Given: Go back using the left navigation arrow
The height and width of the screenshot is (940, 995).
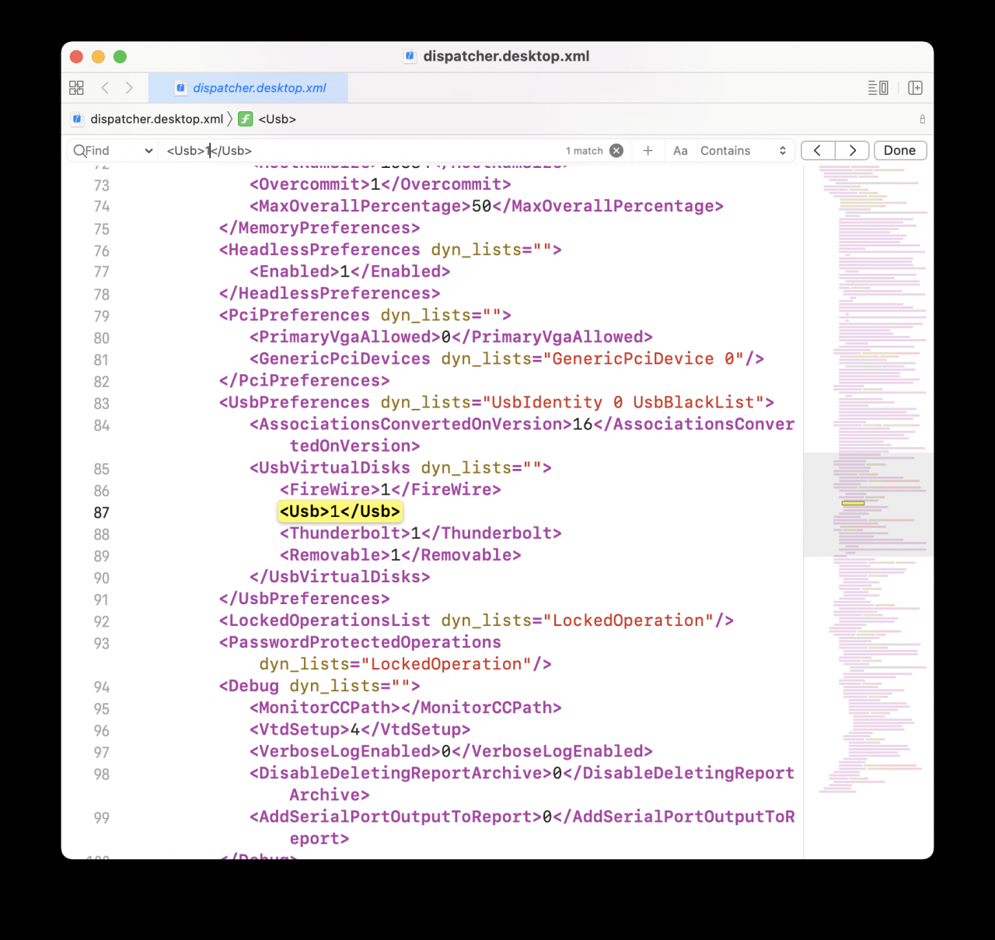Looking at the screenshot, I should pyautogui.click(x=105, y=88).
